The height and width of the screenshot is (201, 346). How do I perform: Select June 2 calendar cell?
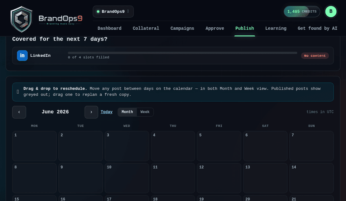point(80,146)
